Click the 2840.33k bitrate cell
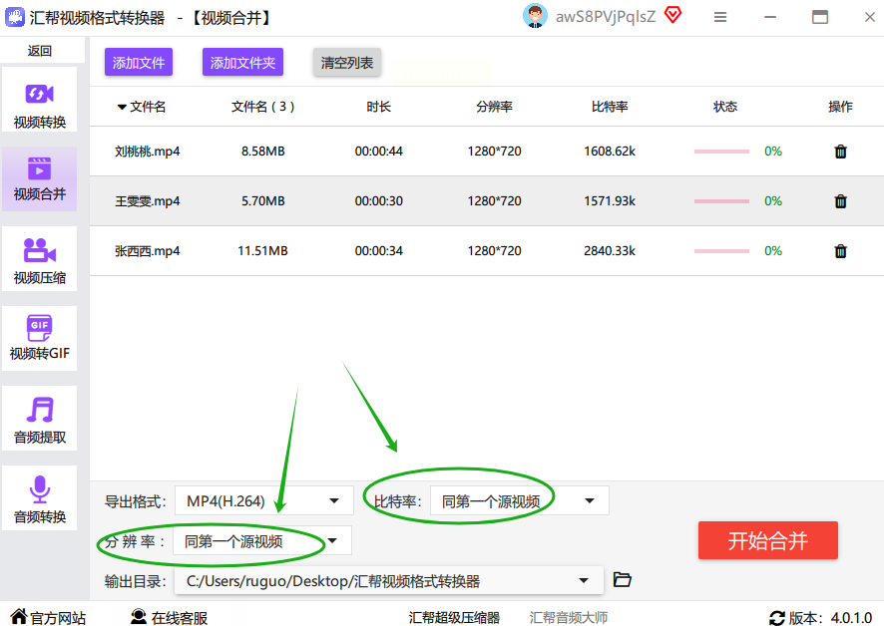This screenshot has height=626, width=884. coord(610,251)
